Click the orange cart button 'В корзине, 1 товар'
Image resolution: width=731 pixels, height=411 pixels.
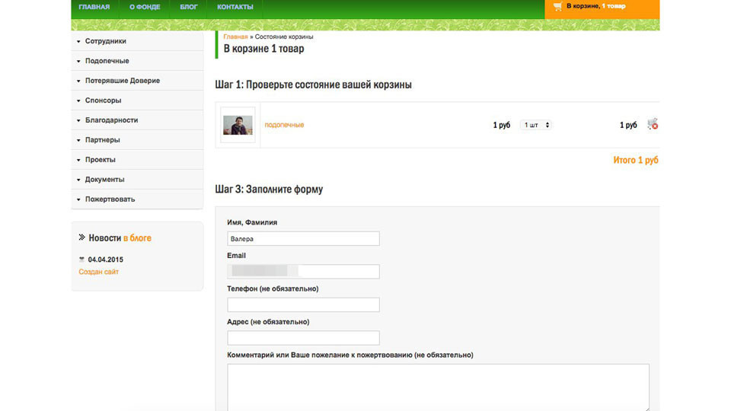coord(602,9)
